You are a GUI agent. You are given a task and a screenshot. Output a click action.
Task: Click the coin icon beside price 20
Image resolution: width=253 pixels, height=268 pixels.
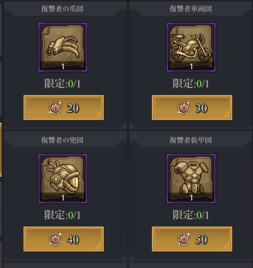click(55, 108)
